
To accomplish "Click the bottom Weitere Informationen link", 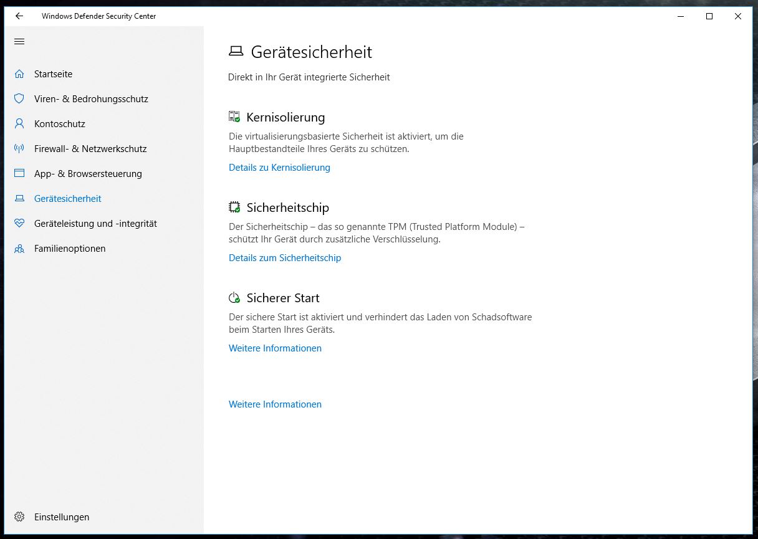I will click(x=275, y=404).
